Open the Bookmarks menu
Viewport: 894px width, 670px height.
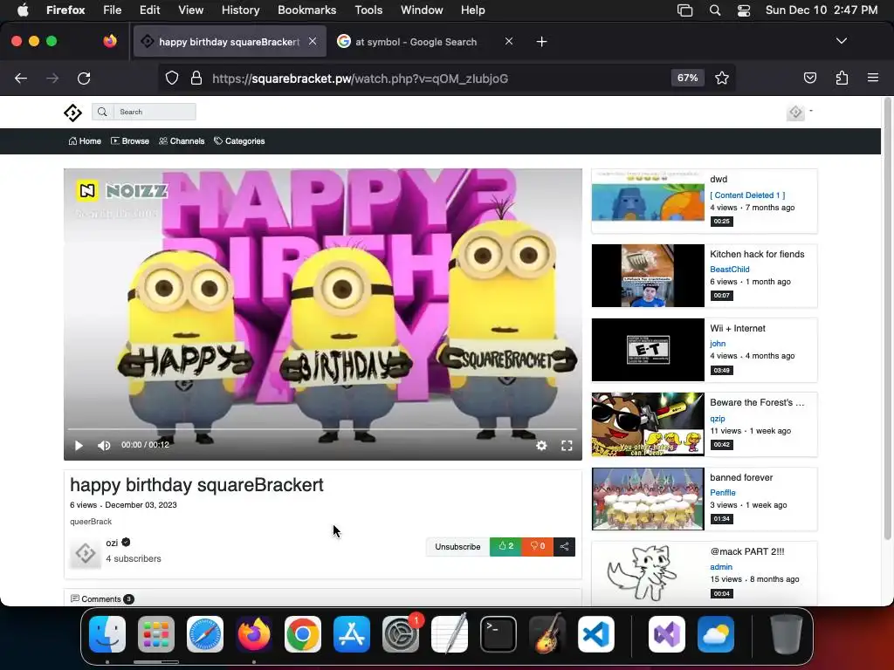coord(306,10)
